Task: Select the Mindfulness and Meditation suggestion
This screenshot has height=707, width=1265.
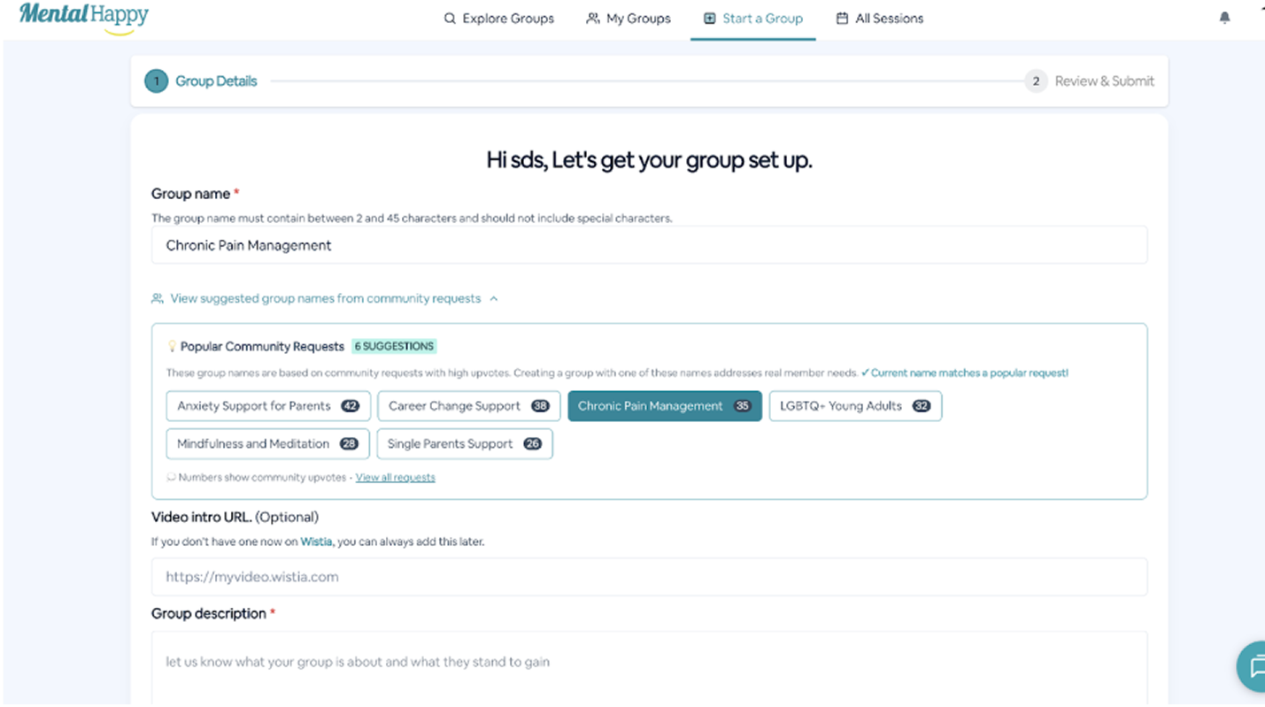Action: click(266, 443)
